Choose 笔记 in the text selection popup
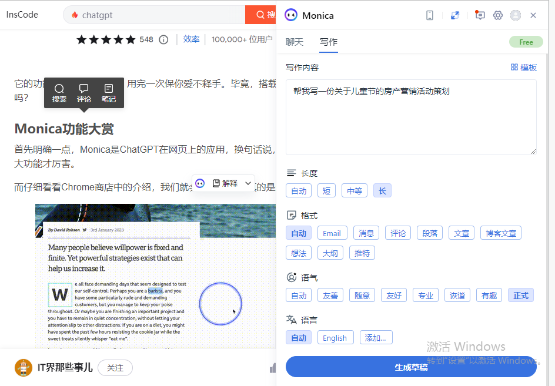This screenshot has height=386, width=555. click(x=109, y=93)
